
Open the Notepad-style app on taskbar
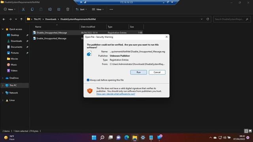coord(151,138)
